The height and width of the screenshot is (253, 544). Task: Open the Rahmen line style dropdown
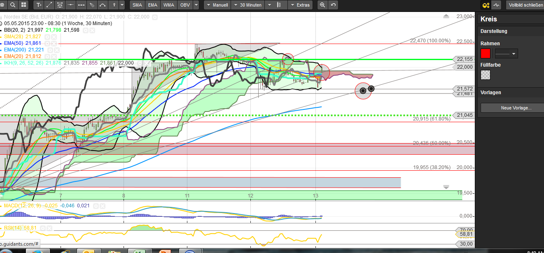(x=506, y=53)
